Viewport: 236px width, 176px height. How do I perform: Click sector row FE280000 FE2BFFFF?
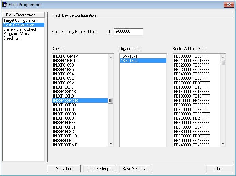pyautogui.click(x=196, y=114)
